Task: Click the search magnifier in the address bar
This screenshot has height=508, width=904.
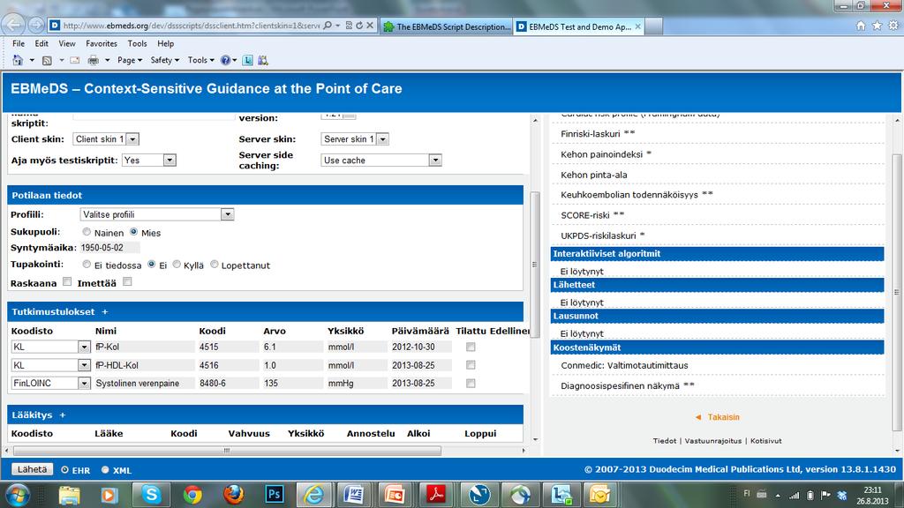Action: pyautogui.click(x=328, y=26)
